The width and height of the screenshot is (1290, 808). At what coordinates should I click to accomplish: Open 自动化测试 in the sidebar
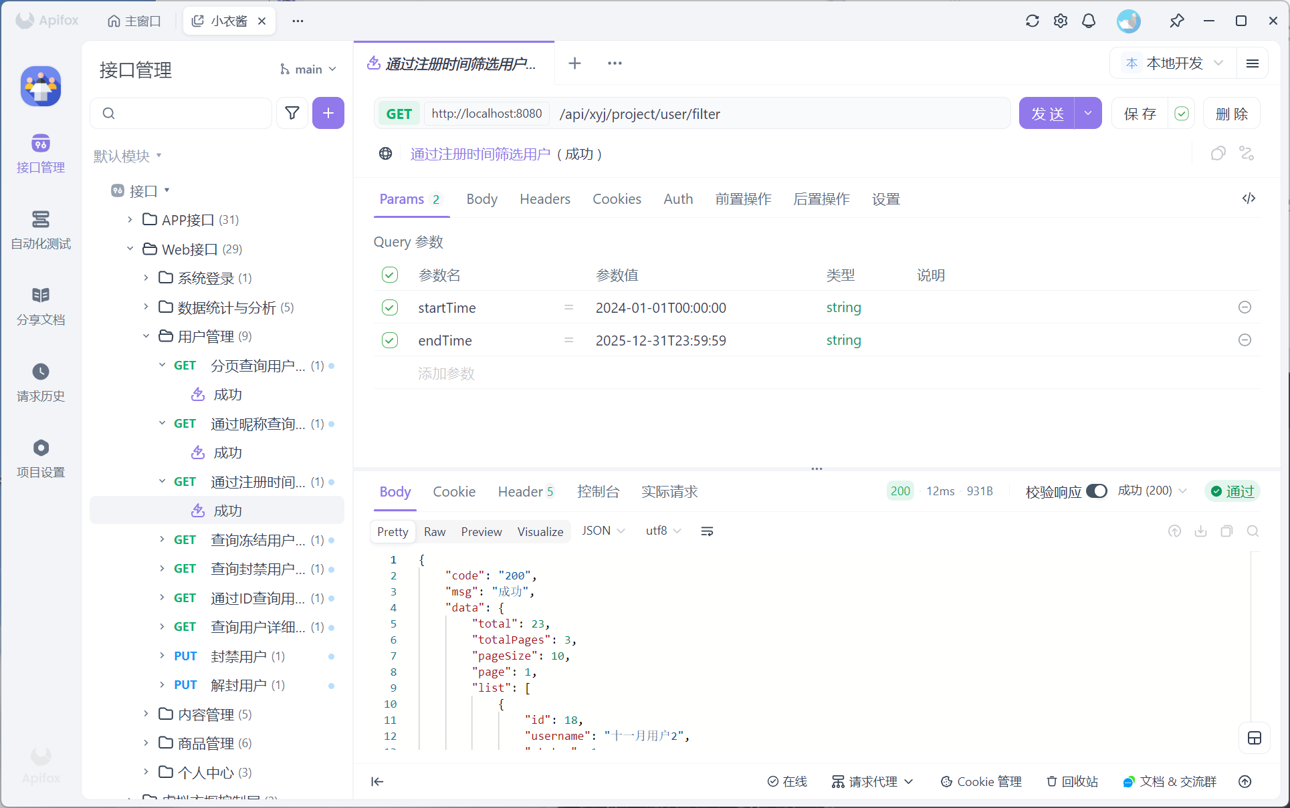[x=41, y=229]
